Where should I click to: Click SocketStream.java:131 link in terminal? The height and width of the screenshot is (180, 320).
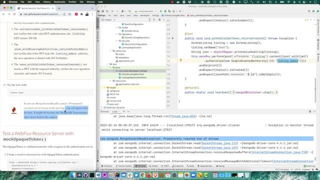tap(219, 148)
